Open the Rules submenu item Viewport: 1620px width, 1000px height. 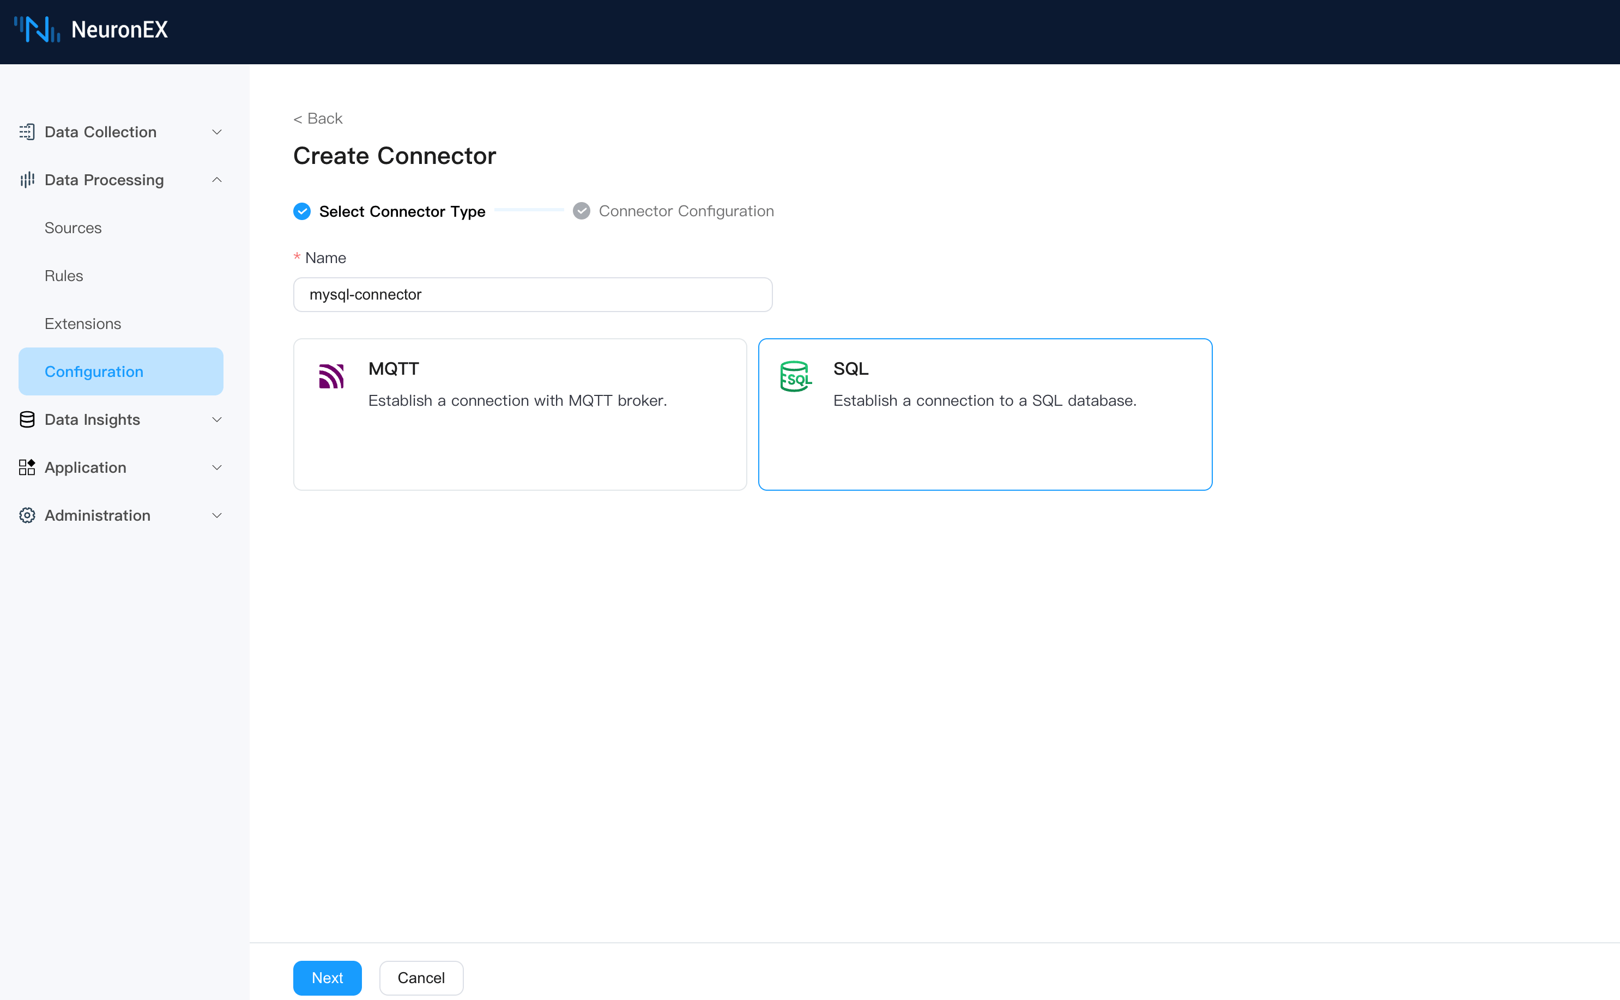tap(64, 276)
